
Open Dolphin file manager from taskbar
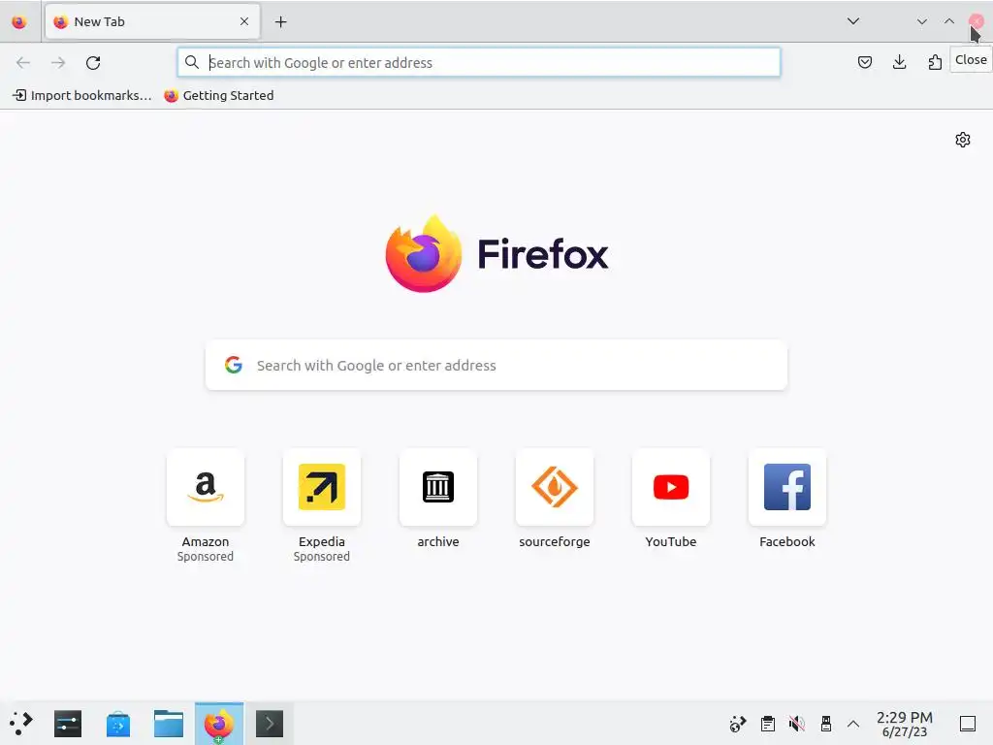pyautogui.click(x=169, y=724)
